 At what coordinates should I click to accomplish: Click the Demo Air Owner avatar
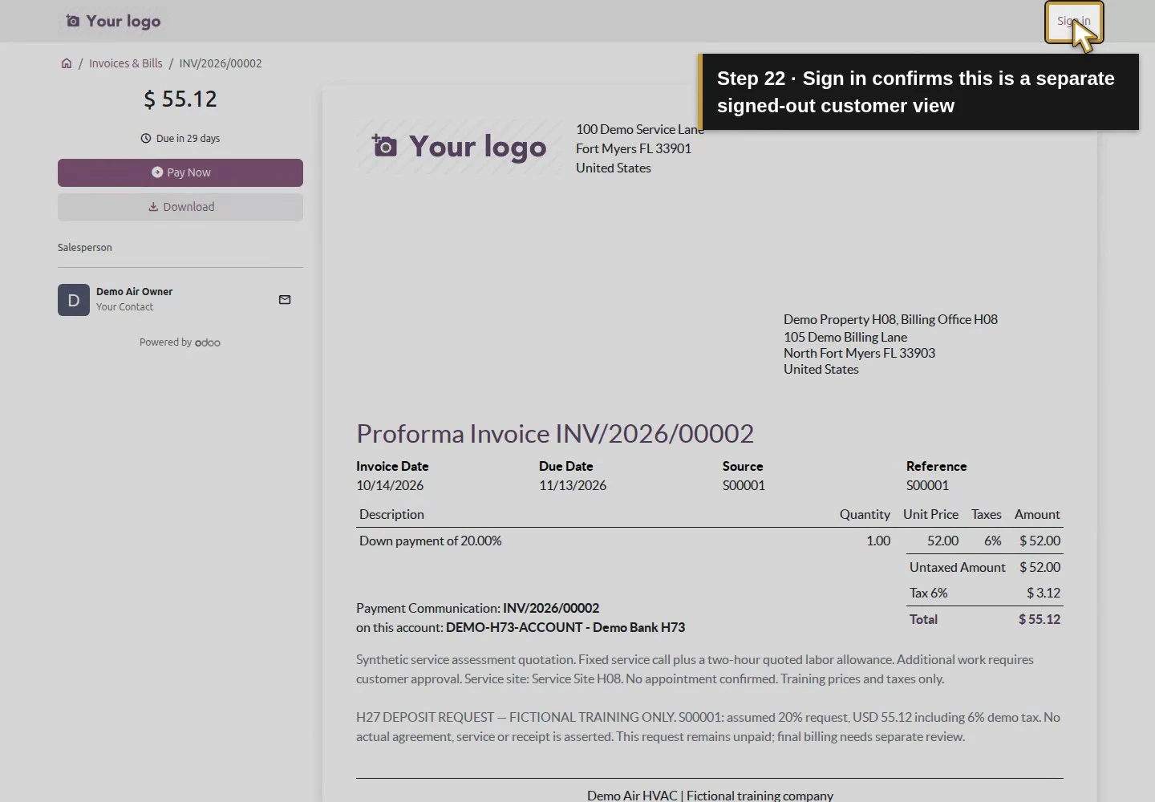pyautogui.click(x=74, y=300)
